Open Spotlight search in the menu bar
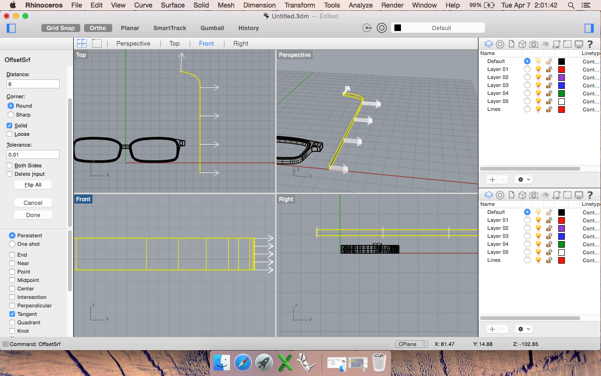 click(x=571, y=5)
